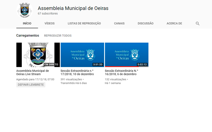Open the LISTAS DE REPRODUÇÃO tab
Image resolution: width=212 pixels, height=132 pixels.
[x=84, y=23]
